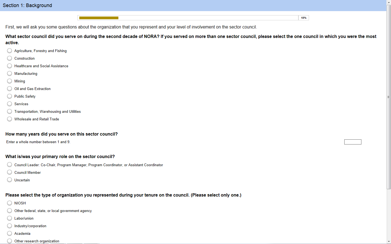Choose Academia as organization type
The height and width of the screenshot is (244, 391).
pos(10,233)
